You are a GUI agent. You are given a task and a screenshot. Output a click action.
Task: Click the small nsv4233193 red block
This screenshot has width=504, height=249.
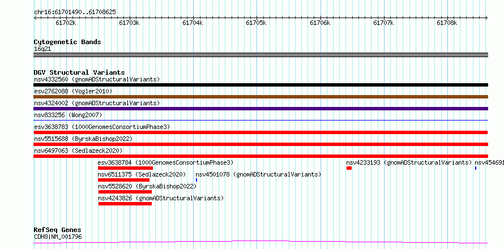pyautogui.click(x=349, y=168)
